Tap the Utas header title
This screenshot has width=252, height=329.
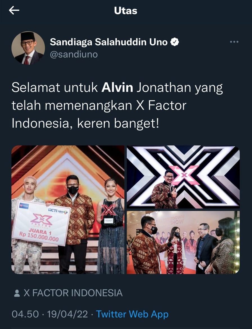tap(126, 11)
